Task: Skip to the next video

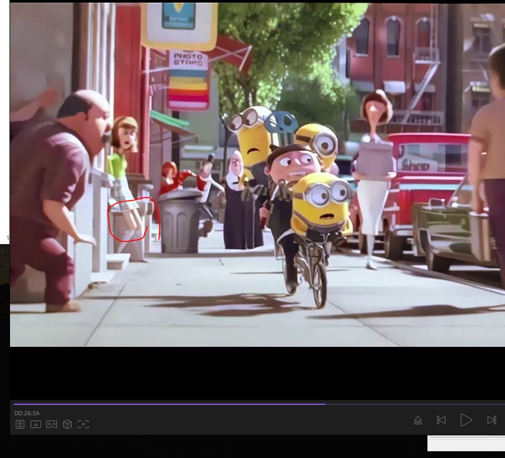Action: [x=491, y=420]
